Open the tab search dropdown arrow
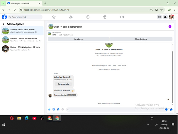 [x=3, y=3]
